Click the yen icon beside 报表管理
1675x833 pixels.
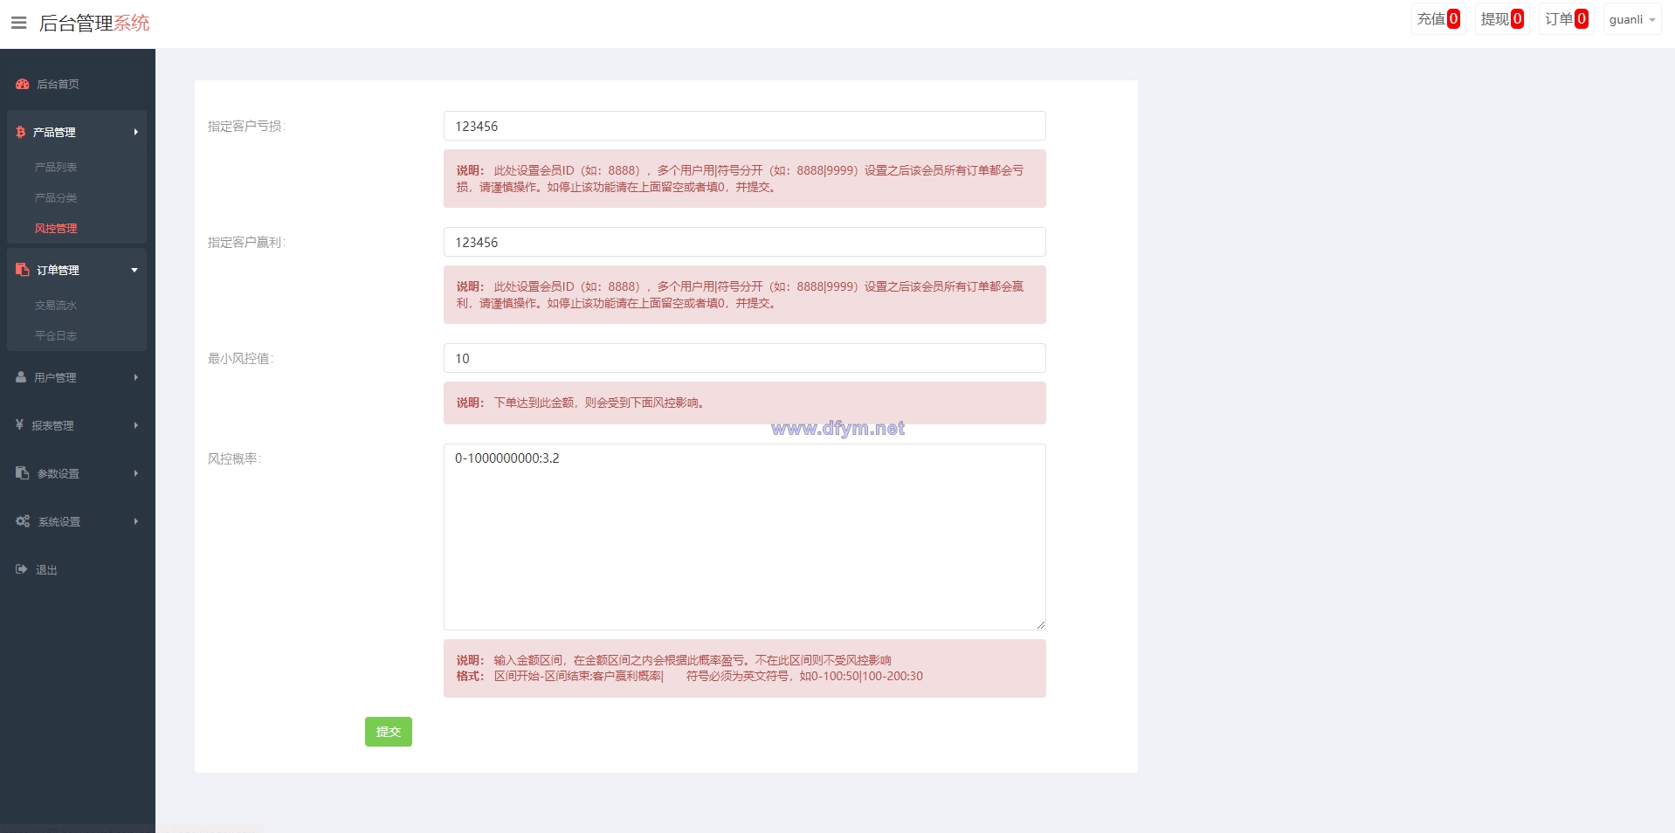[x=20, y=424]
